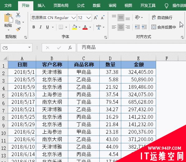Apply cell borders icon

[x=61, y=27]
